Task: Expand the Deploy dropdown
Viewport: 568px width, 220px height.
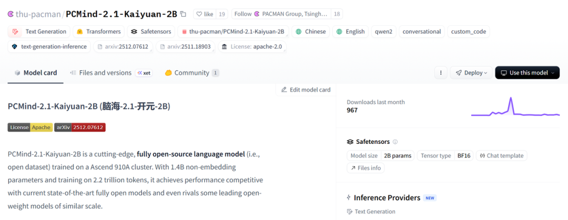Action: tap(471, 73)
